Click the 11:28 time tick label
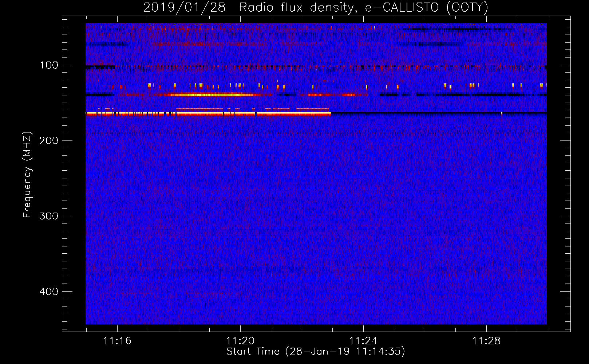This screenshot has width=589, height=364. coord(486,341)
